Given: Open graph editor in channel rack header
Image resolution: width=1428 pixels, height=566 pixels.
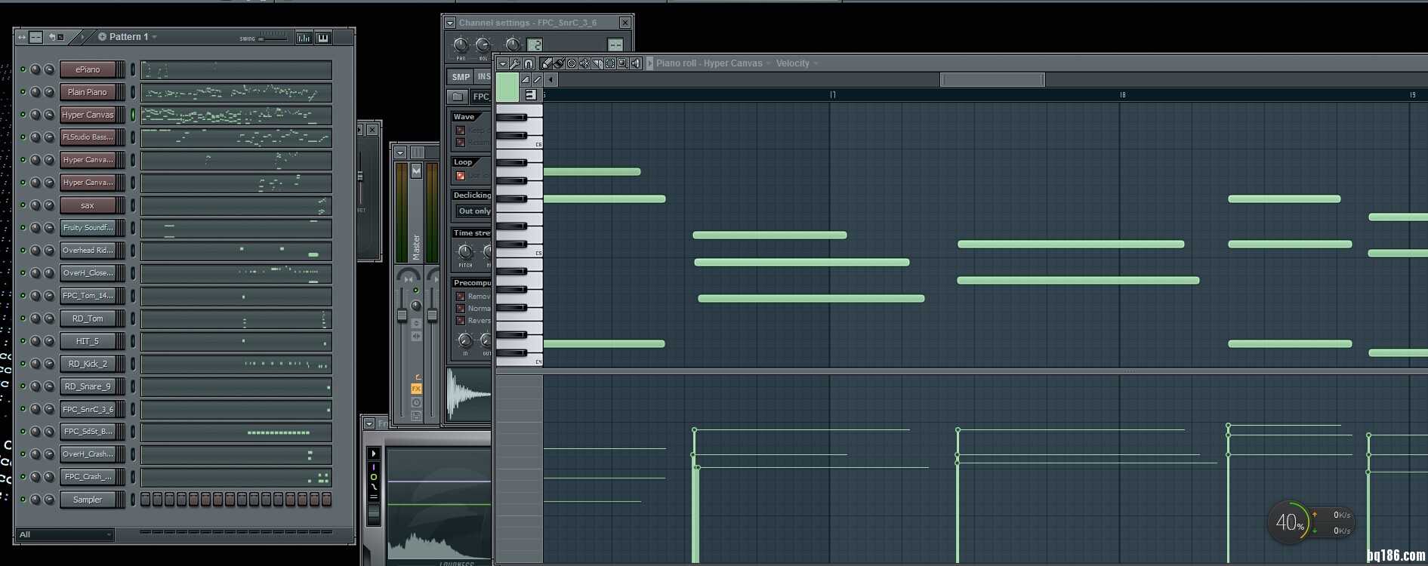Looking at the screenshot, I should 304,38.
